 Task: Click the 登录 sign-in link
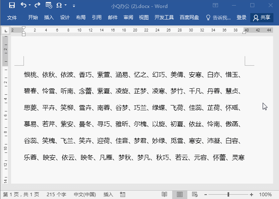(242, 17)
